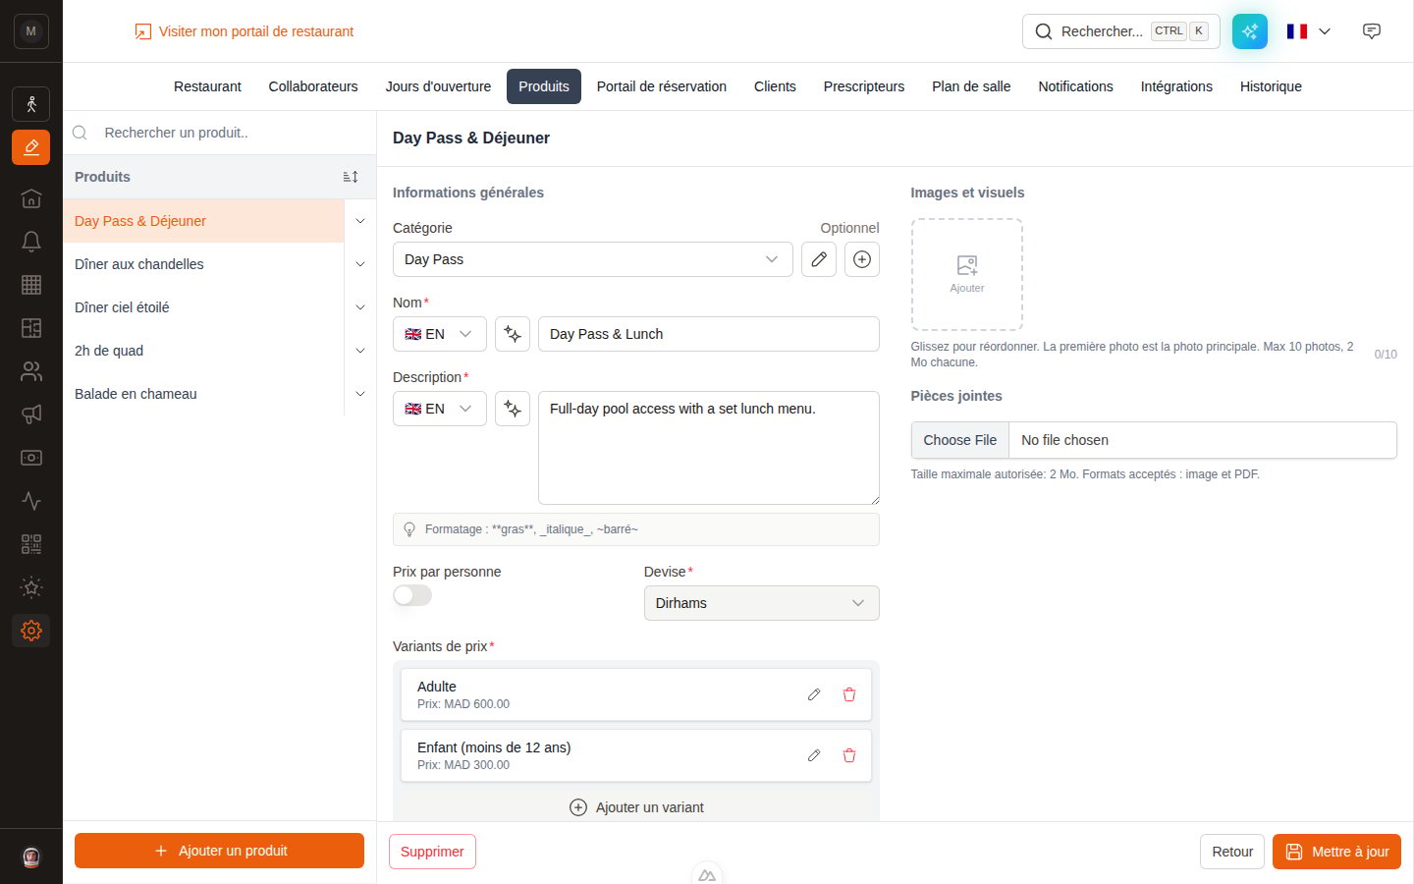This screenshot has width=1414, height=884.
Task: Switch to the Restaurant tab
Action: [x=207, y=86]
